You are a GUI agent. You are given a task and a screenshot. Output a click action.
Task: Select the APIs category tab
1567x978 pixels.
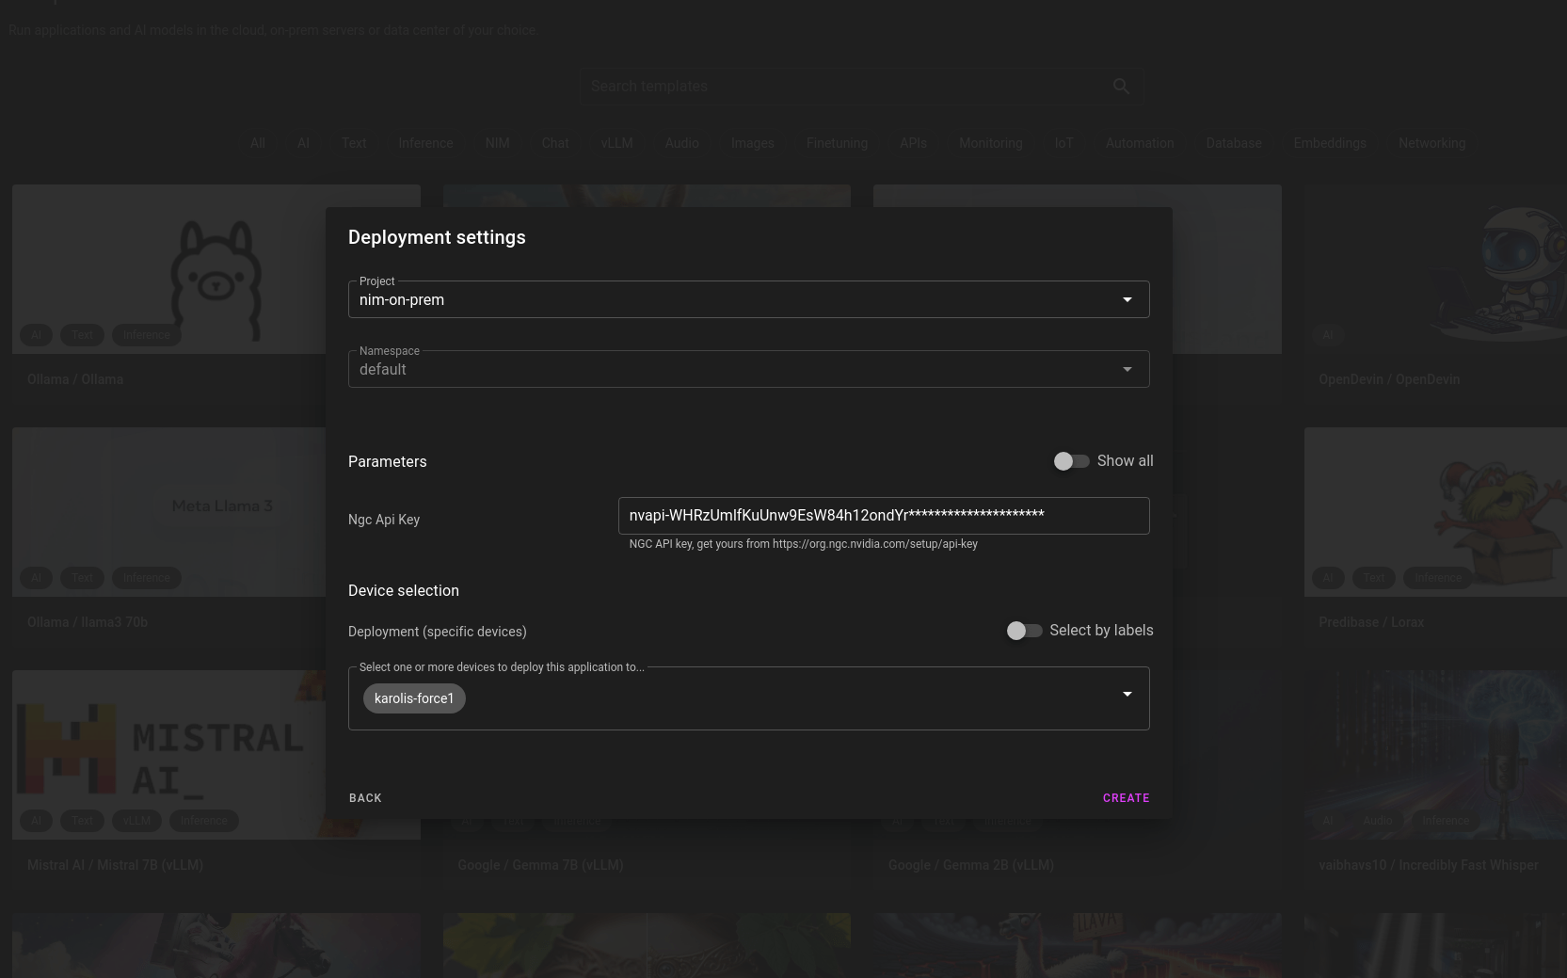coord(913,143)
